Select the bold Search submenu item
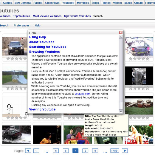Screen dimensions: 155x155 98,16
